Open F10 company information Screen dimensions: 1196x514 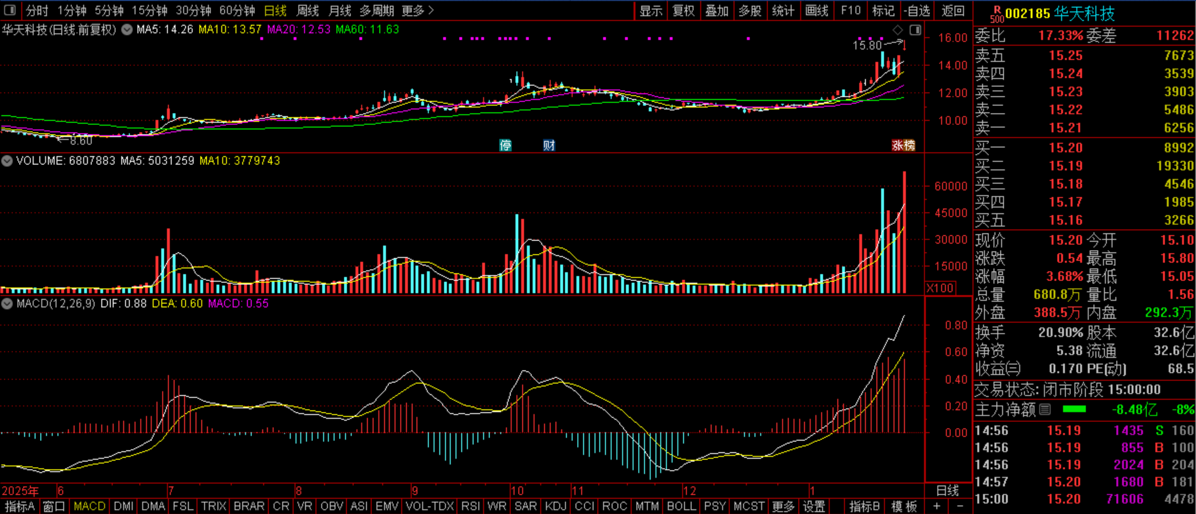tap(851, 11)
